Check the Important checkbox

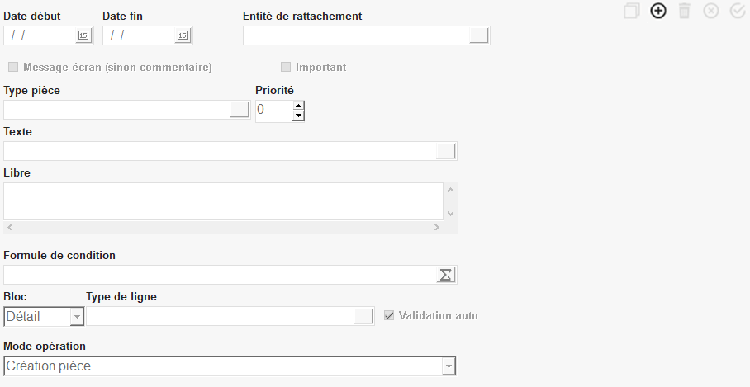tap(286, 67)
